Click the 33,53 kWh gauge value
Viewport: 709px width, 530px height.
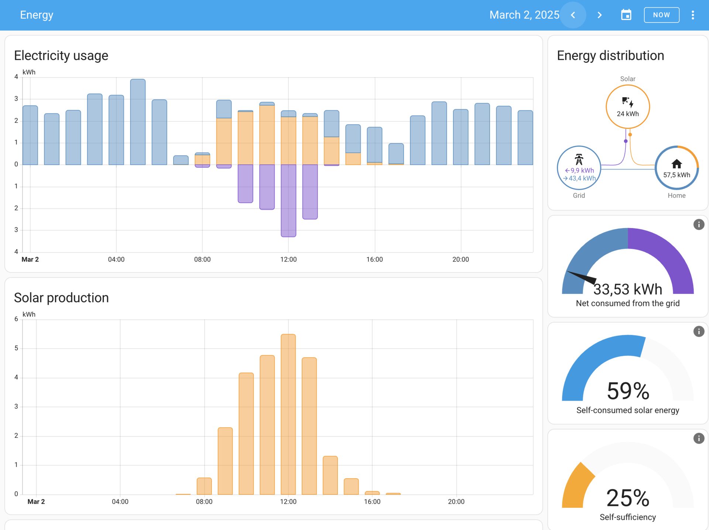point(628,289)
